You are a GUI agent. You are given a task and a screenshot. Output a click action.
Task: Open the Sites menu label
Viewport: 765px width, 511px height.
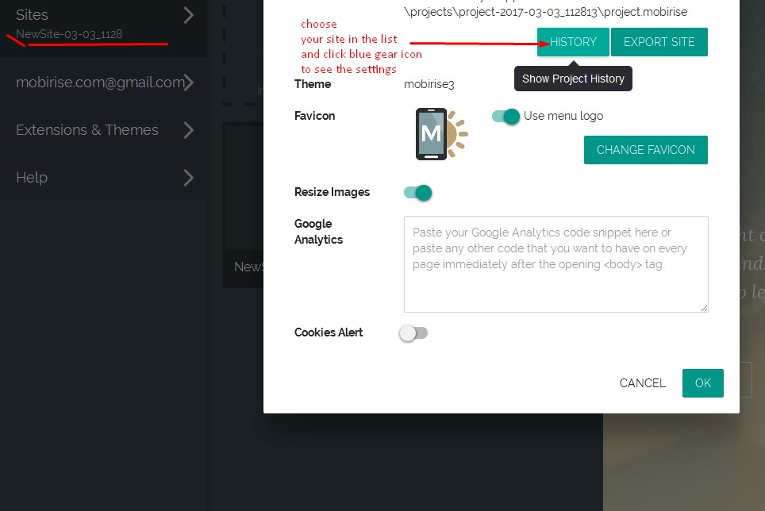(x=33, y=15)
